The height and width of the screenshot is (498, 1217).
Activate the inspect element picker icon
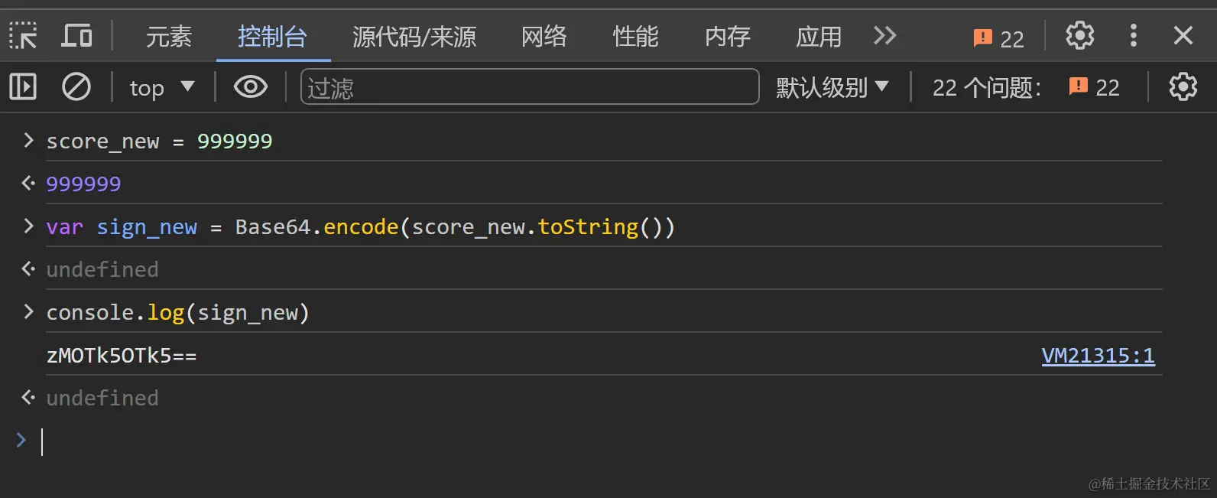pos(23,36)
